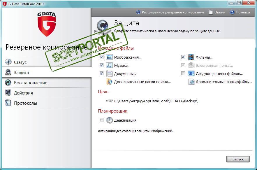Click the large backup drive header icon
257x170 pixels.
pyautogui.click(x=102, y=27)
